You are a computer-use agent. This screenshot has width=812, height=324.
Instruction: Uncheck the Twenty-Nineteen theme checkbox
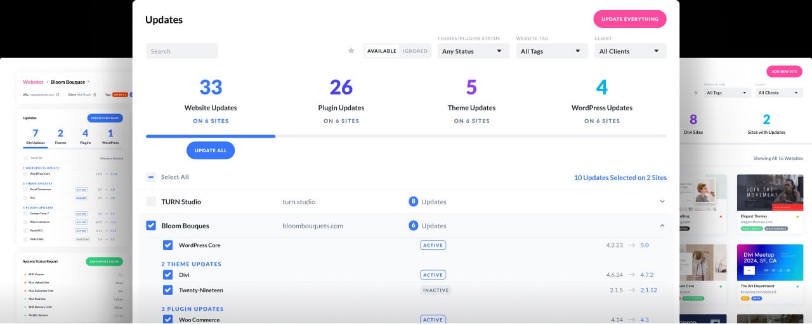point(168,290)
